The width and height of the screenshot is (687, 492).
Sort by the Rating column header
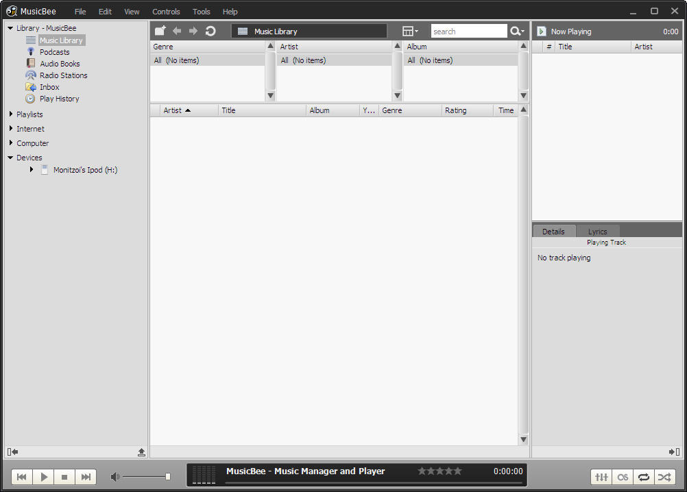pos(468,110)
